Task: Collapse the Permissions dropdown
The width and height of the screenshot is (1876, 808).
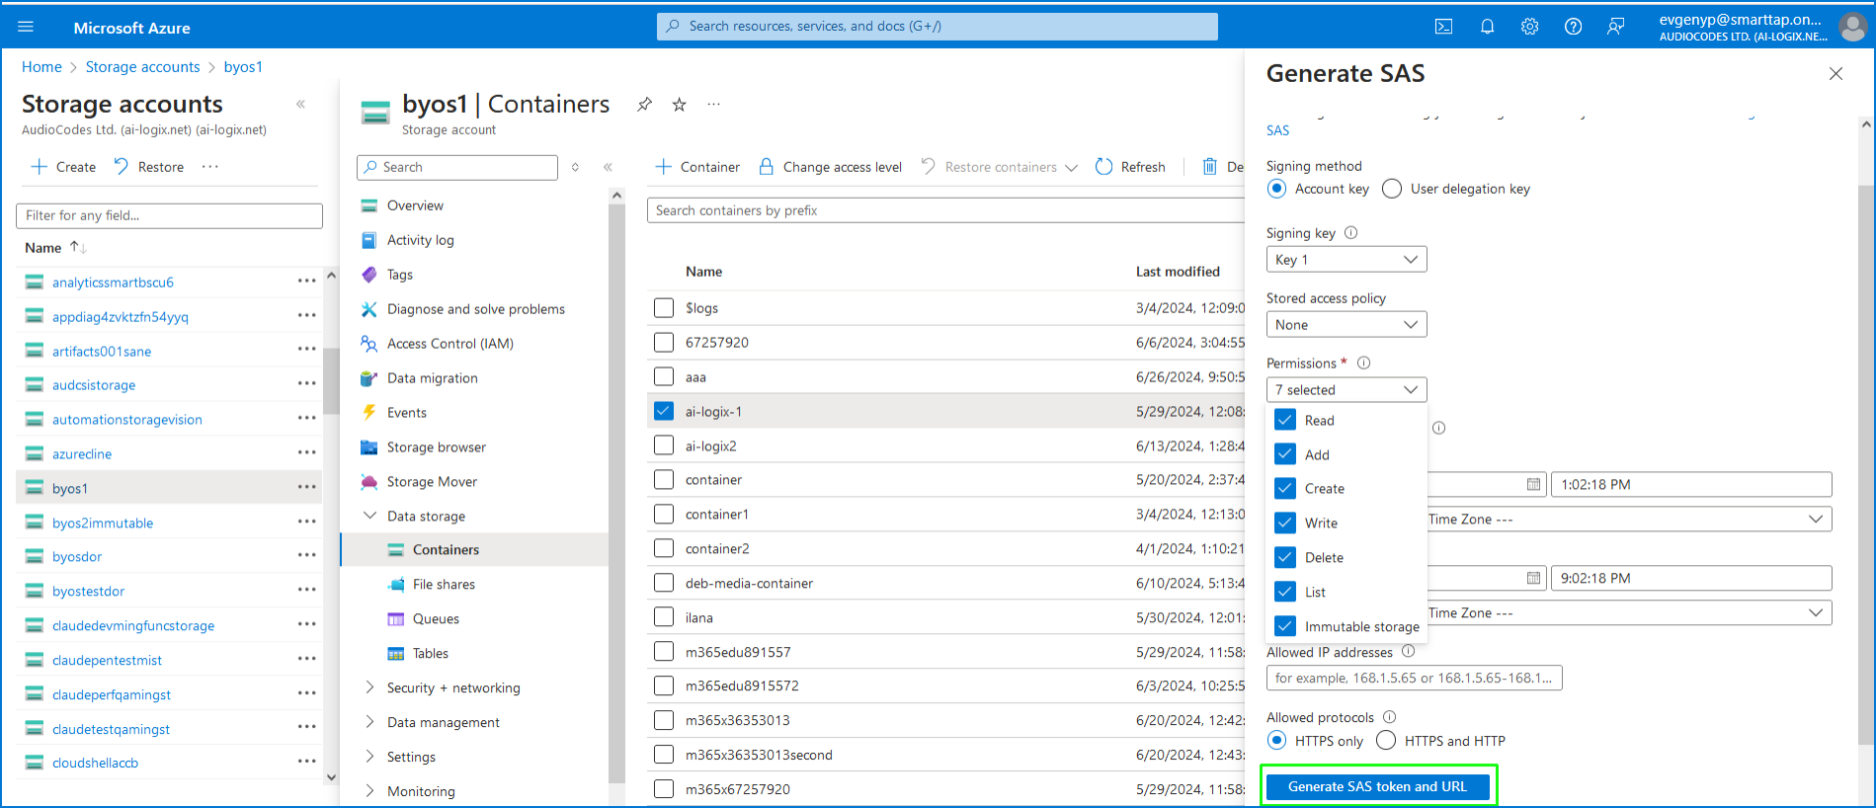Action: (1346, 389)
